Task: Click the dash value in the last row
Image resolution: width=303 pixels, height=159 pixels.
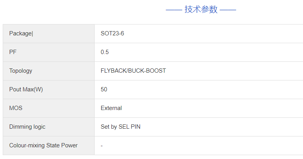Action: (102, 146)
